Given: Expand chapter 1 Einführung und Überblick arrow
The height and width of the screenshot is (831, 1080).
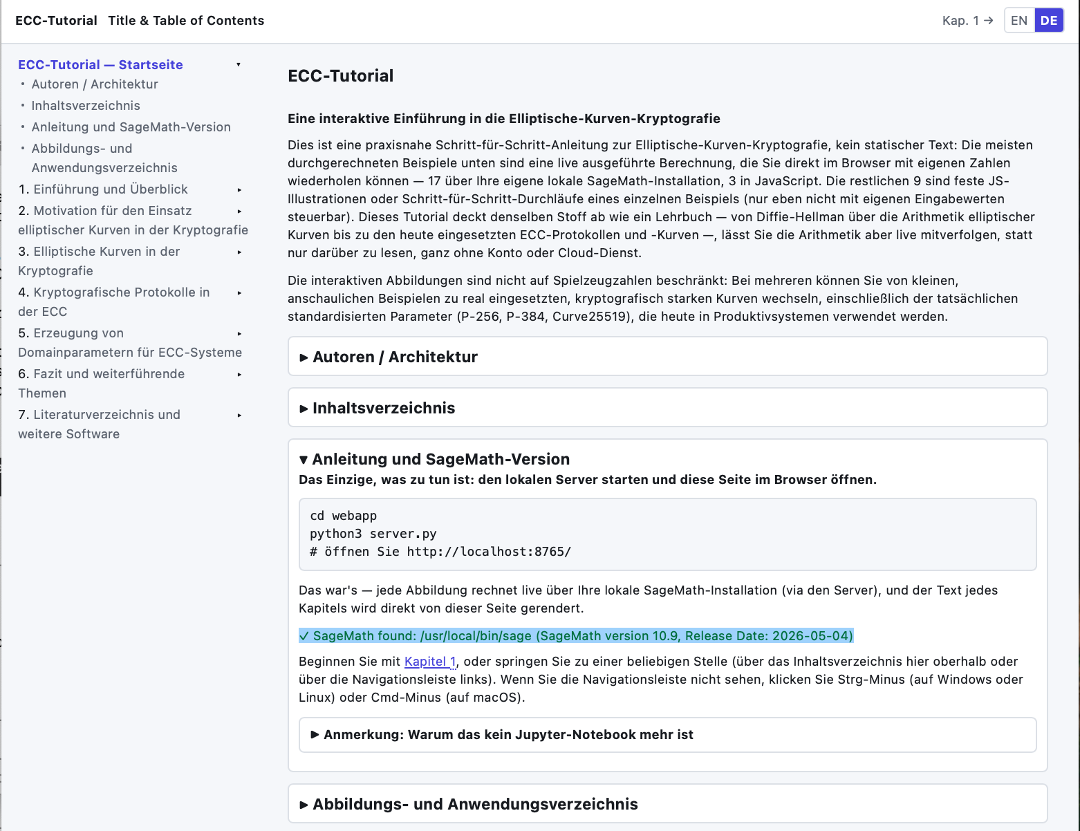Looking at the screenshot, I should (239, 190).
